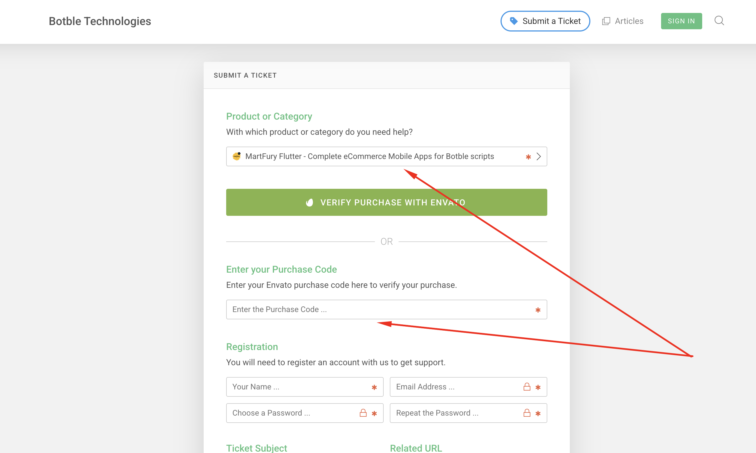Click the SUBMIT A TICKET panel title
The image size is (756, 453).
tap(245, 75)
